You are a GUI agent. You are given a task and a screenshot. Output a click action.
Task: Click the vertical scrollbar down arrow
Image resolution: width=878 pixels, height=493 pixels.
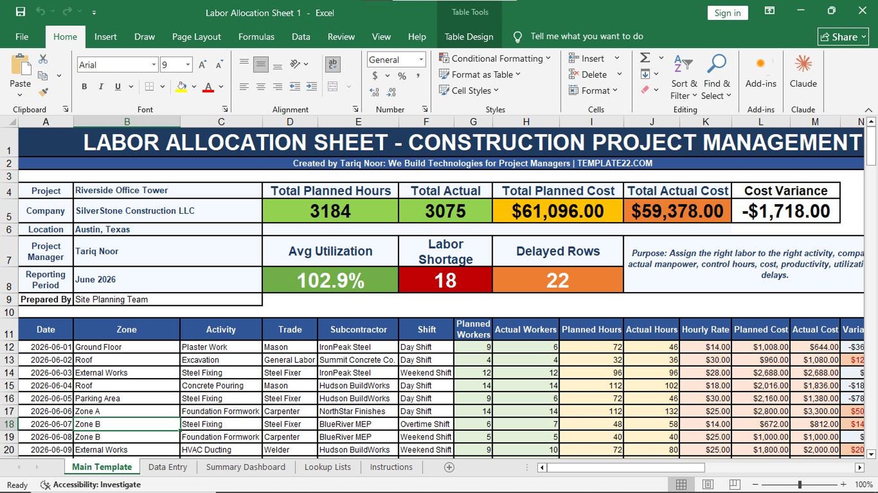[871, 454]
